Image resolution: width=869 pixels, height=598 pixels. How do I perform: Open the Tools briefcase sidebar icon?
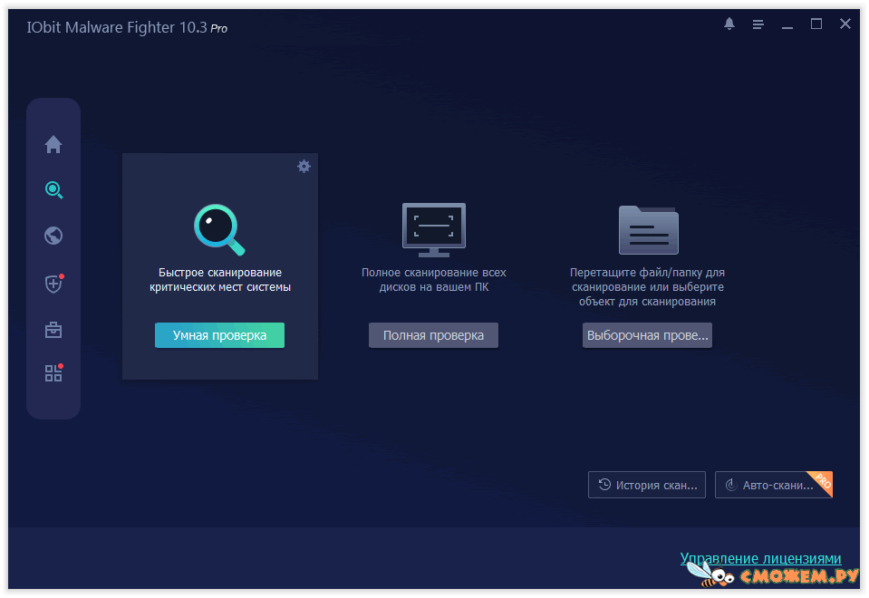coord(53,330)
